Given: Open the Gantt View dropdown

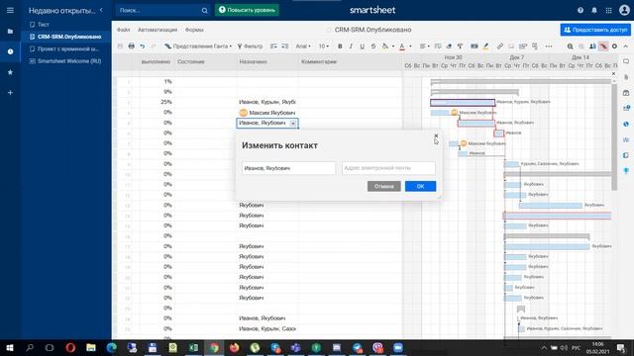Looking at the screenshot, I should [x=198, y=46].
